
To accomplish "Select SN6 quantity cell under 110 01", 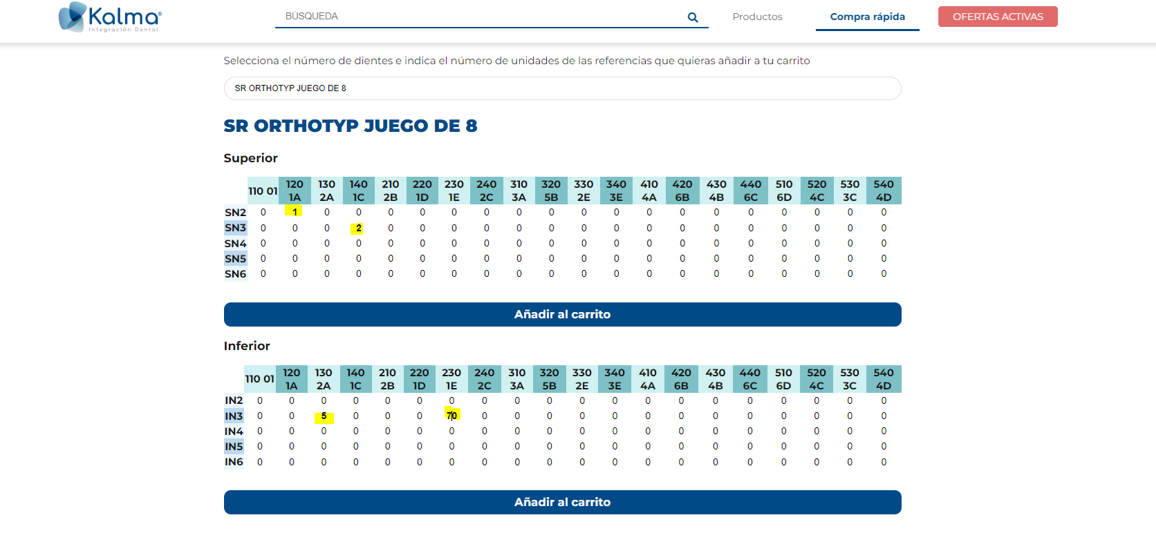I will point(263,273).
